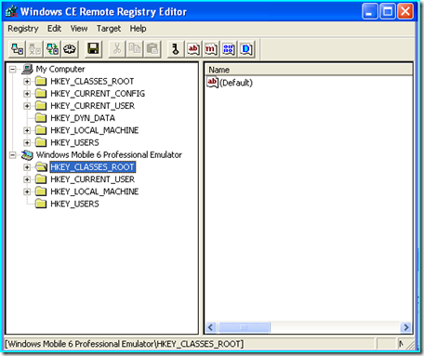Click the cloud-shaped toolbar icon
Screen dimensions: 424x356
[70, 49]
